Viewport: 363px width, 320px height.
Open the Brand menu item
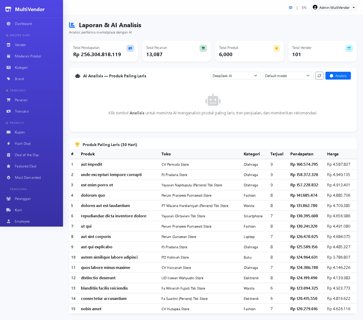[32, 79]
